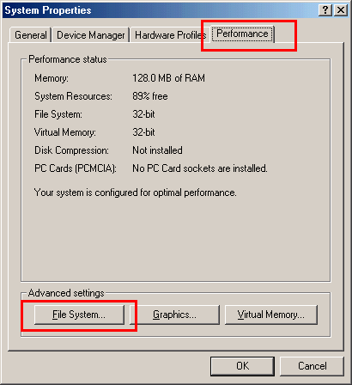Select the Hardware Profiles tab
Screen dimensions: 352x385
(x=170, y=35)
